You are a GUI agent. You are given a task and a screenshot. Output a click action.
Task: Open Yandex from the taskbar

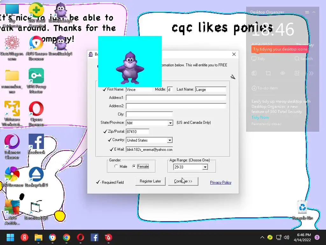pyautogui.click(x=24, y=237)
